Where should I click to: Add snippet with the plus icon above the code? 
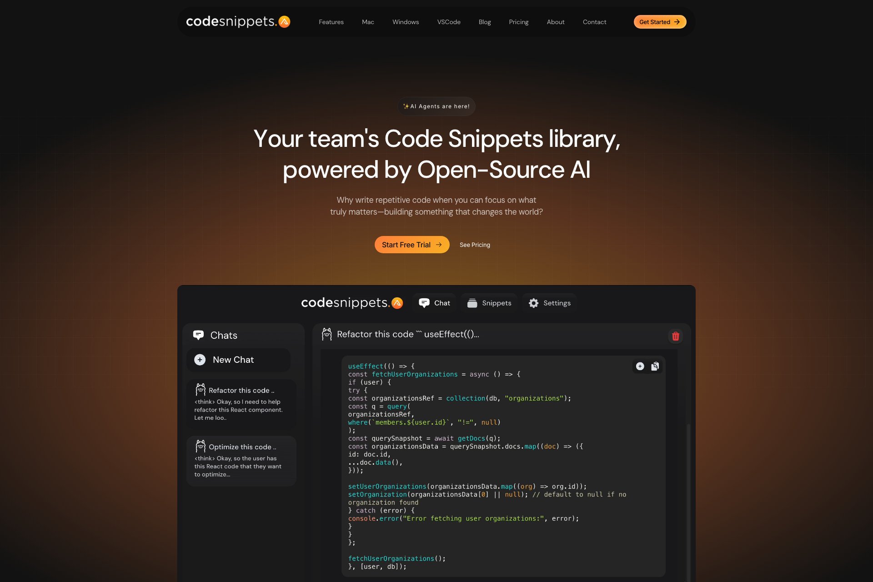point(640,366)
